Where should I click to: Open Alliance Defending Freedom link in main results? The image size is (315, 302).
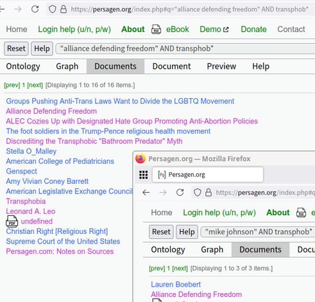(51, 111)
